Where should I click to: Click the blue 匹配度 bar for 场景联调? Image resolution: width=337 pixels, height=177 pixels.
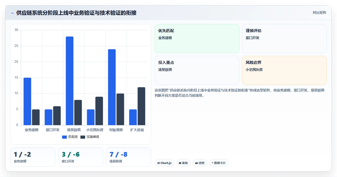pos(69,81)
